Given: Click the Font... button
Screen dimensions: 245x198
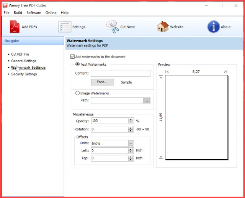Looking at the screenshot, I should (103, 82).
